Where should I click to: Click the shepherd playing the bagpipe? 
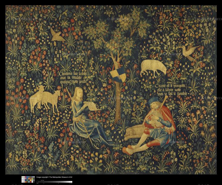coord(149,125)
